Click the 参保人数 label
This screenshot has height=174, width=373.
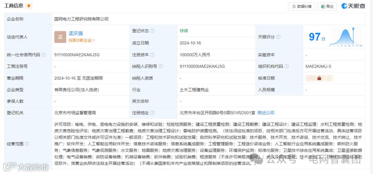coord(15,101)
